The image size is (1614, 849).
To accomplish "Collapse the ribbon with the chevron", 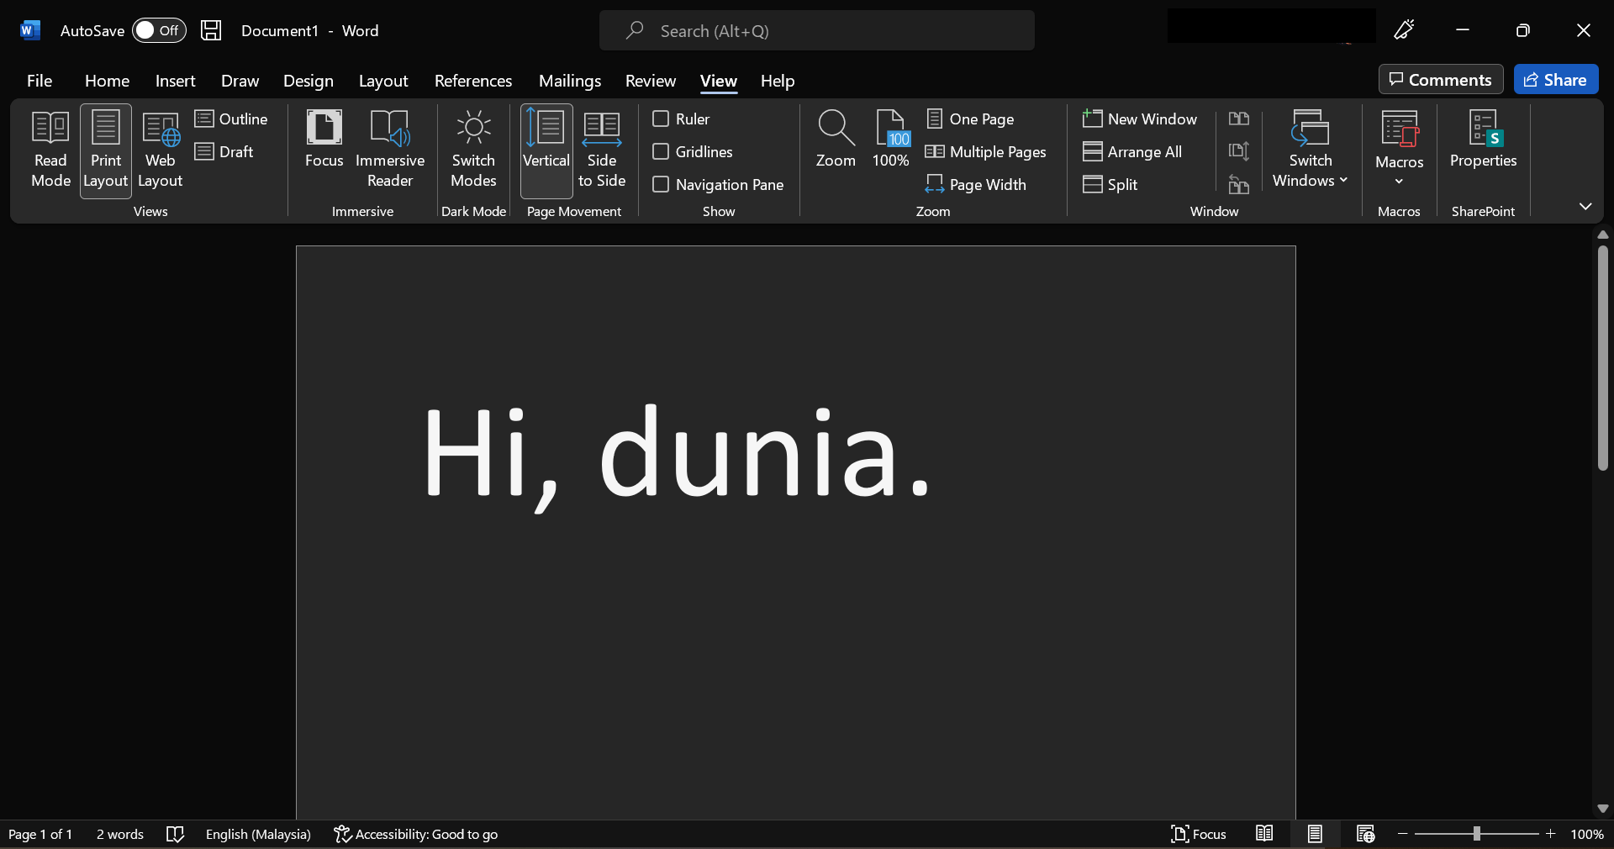I will pyautogui.click(x=1585, y=207).
